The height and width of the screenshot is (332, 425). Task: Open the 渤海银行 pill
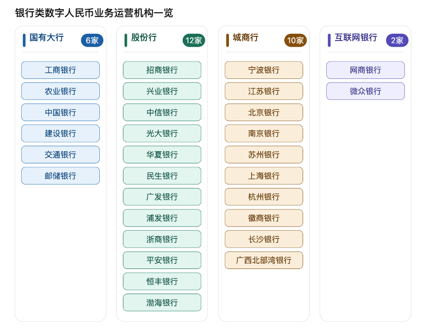coord(162,302)
